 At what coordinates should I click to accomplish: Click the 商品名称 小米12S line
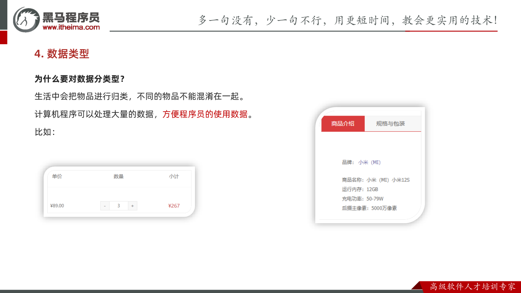(376, 180)
